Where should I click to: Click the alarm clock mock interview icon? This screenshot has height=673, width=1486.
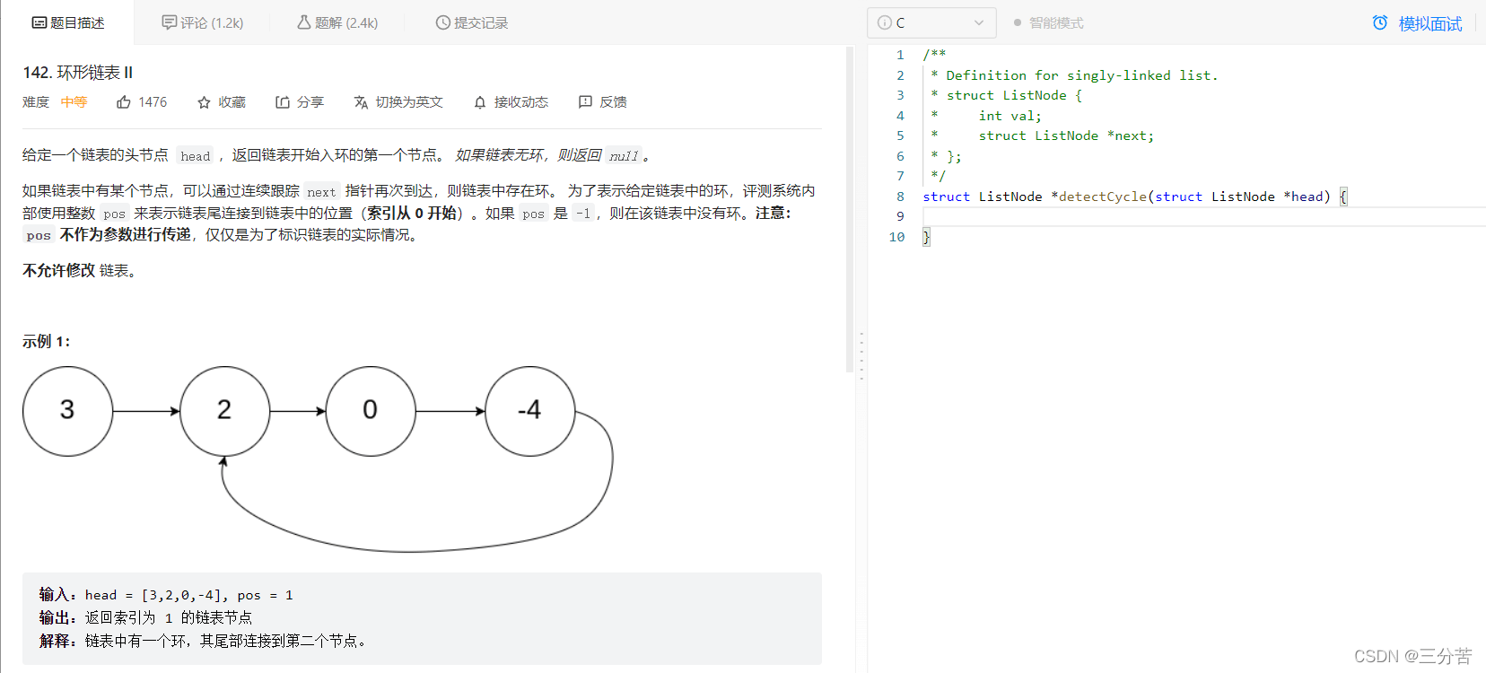1380,23
